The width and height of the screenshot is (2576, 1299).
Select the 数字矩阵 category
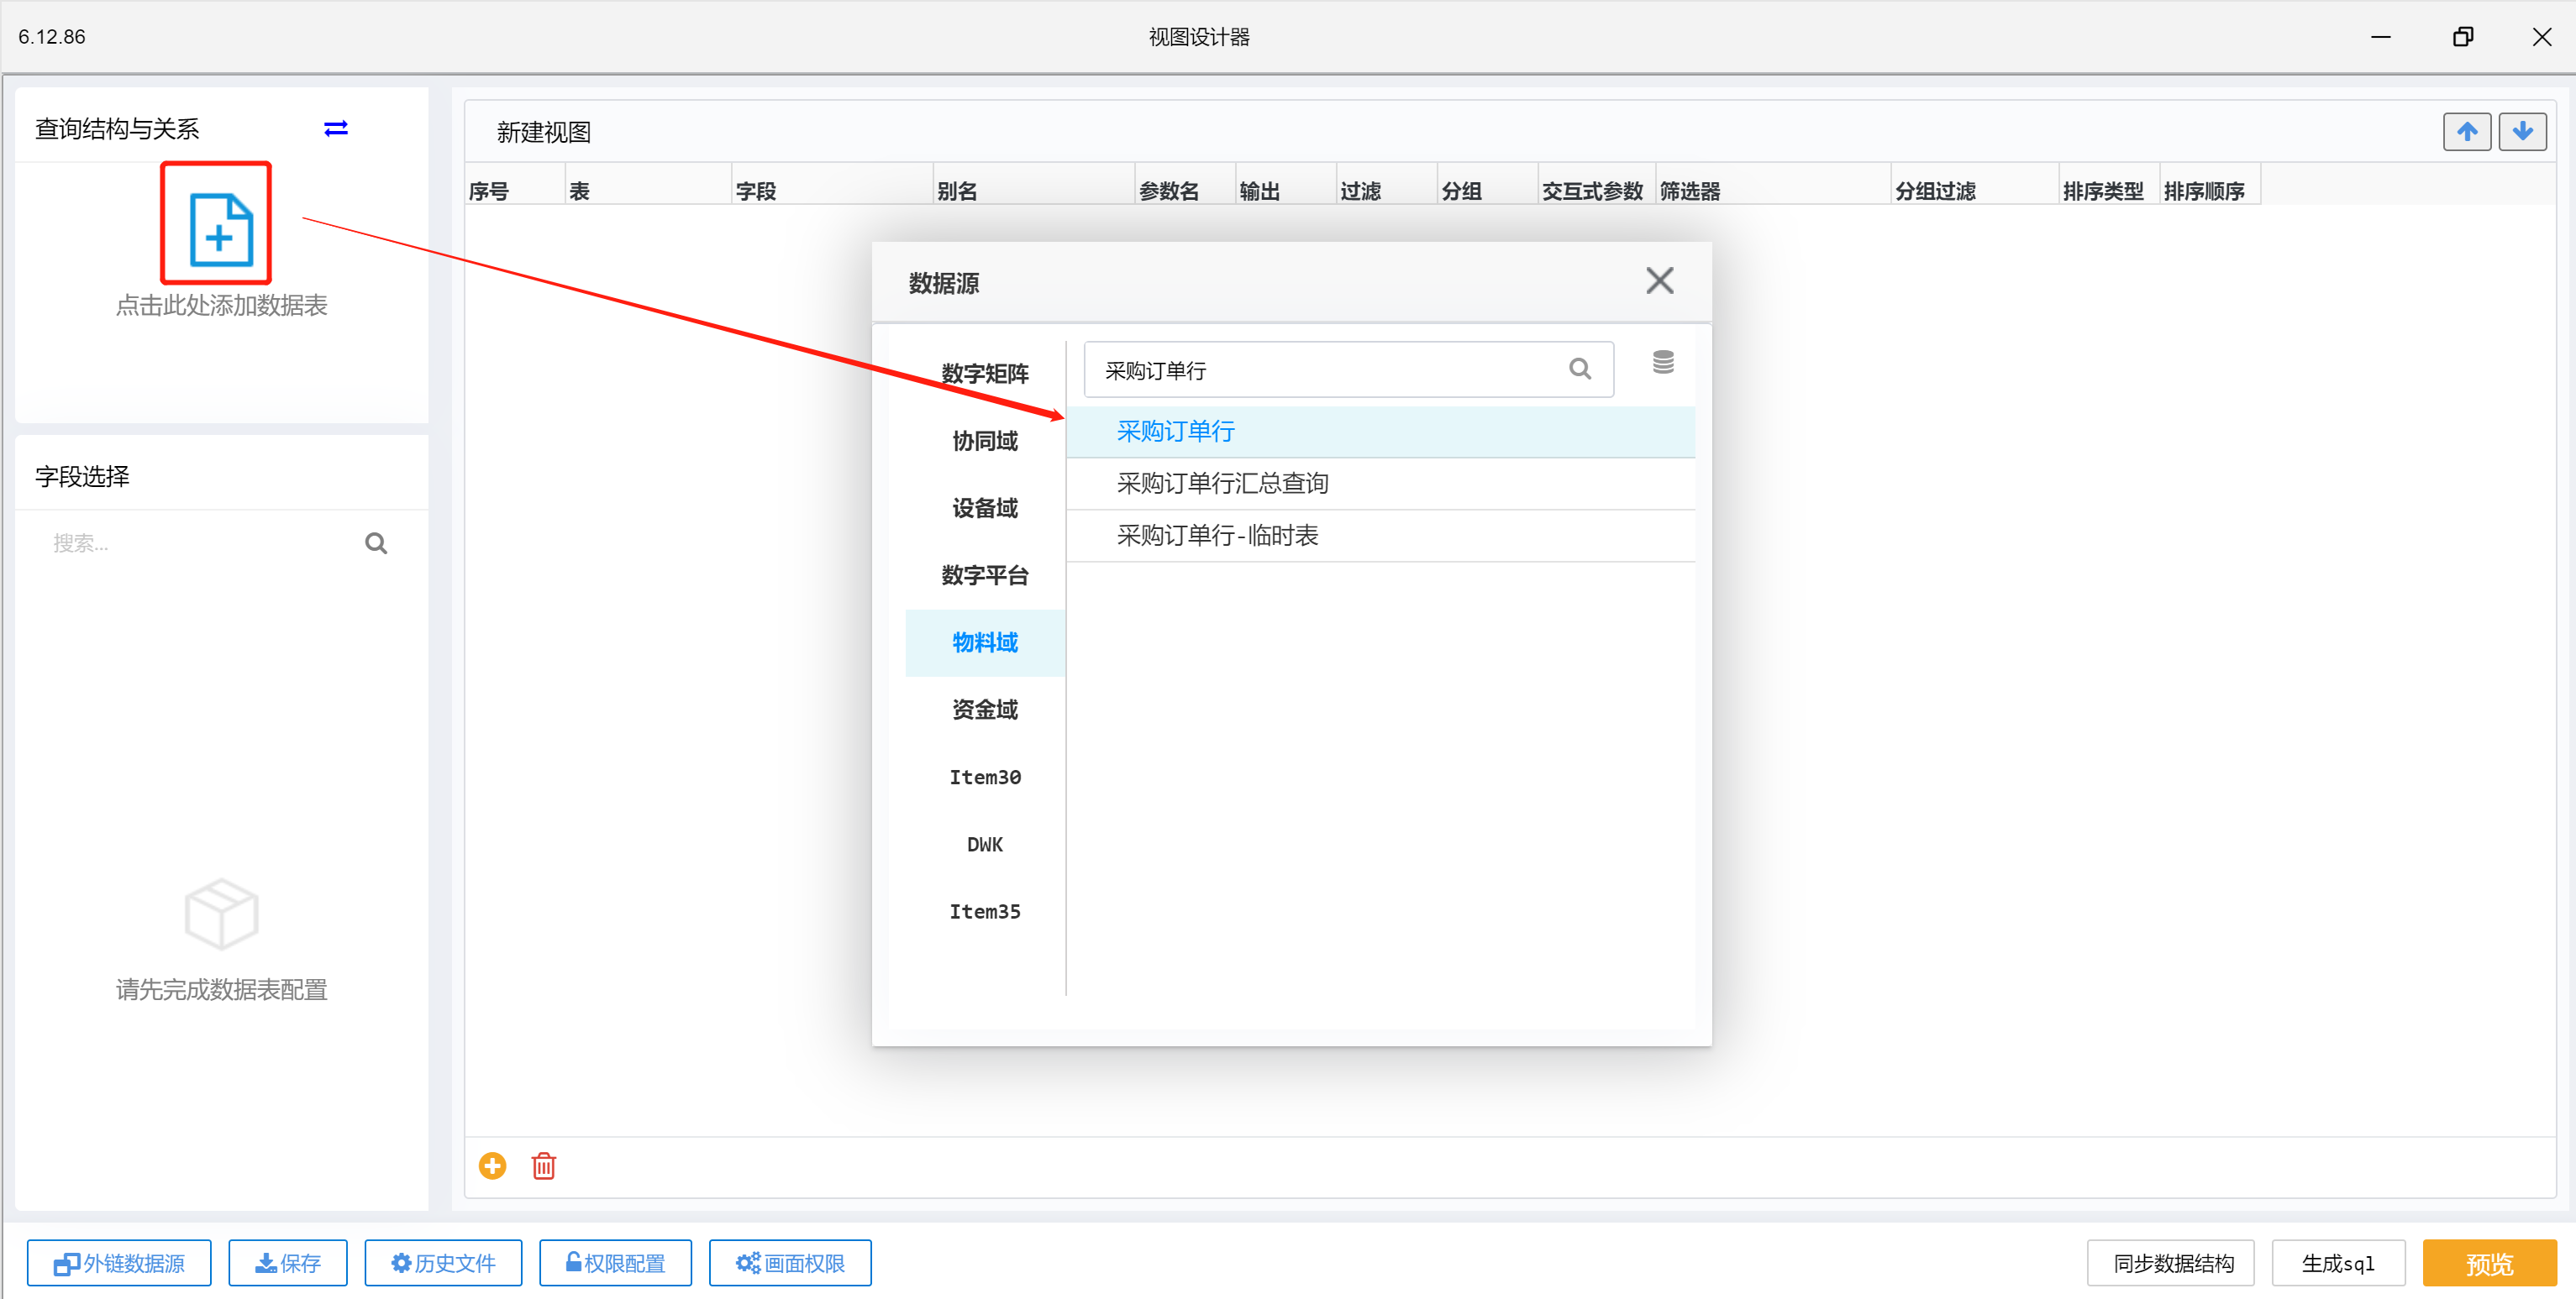pyautogui.click(x=985, y=374)
